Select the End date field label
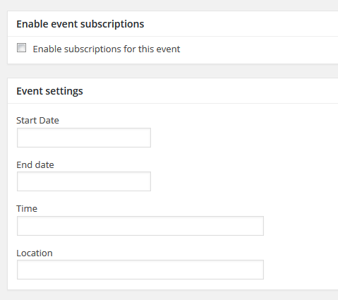The width and height of the screenshot is (338, 300). (35, 164)
